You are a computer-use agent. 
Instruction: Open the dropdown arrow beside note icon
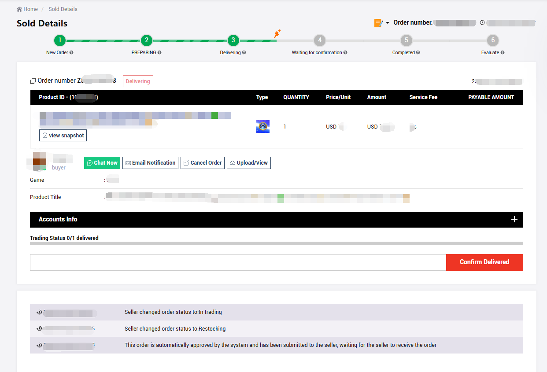388,23
